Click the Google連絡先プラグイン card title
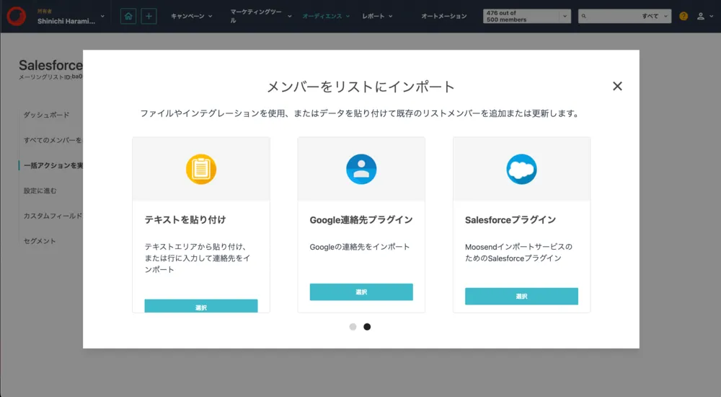This screenshot has width=721, height=397. (x=361, y=219)
